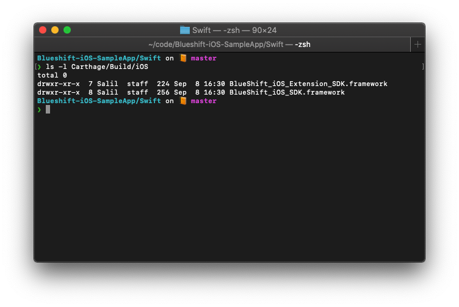Viewport: 459px width, 307px height.
Task: Click the orange branch icon in second prompt
Action: [183, 101]
